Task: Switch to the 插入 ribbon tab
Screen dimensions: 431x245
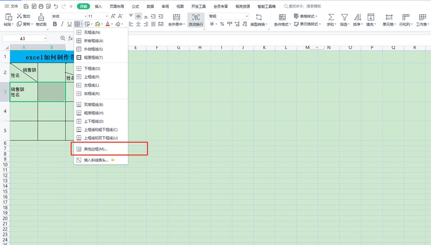Action: (x=98, y=6)
